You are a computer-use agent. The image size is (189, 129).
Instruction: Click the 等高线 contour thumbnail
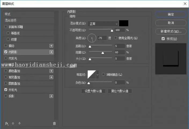pos(92,75)
